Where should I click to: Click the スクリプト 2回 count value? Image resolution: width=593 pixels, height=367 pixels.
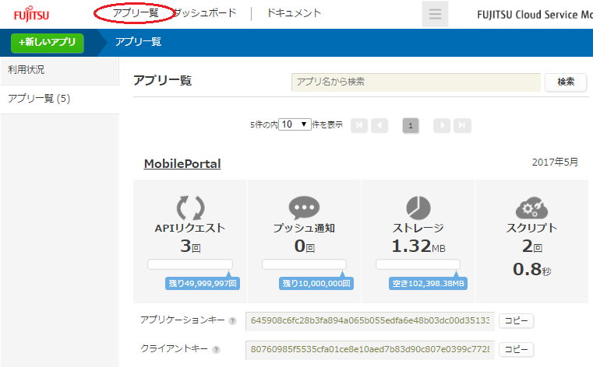[x=531, y=246]
